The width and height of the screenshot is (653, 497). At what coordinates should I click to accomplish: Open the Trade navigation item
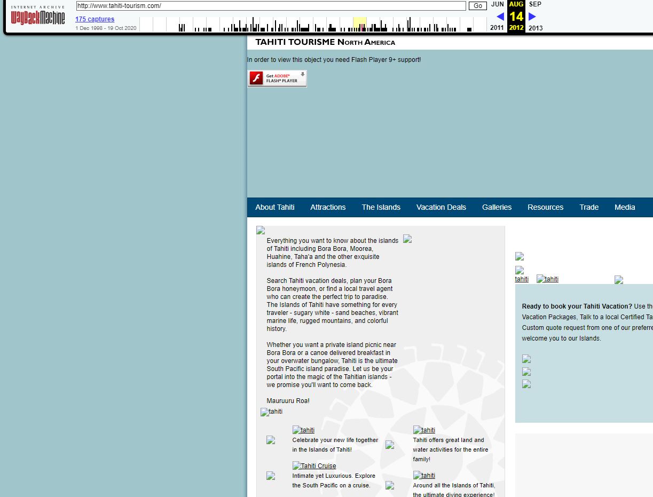coord(589,207)
